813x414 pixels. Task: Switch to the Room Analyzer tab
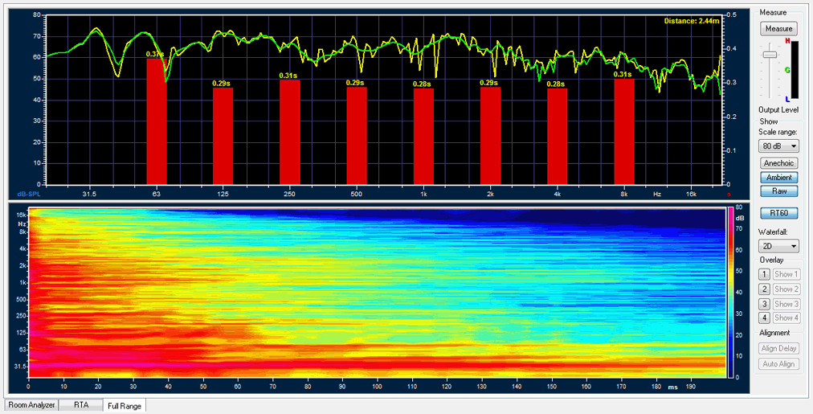(x=31, y=405)
